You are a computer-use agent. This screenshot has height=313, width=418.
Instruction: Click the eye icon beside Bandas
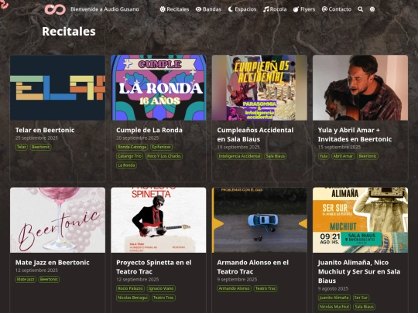(x=198, y=9)
